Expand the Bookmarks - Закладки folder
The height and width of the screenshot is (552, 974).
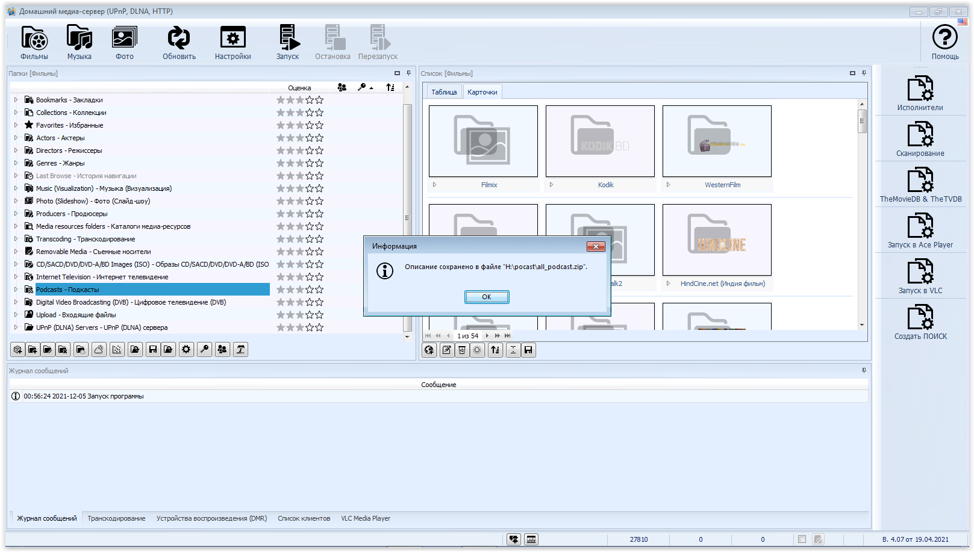(x=16, y=100)
